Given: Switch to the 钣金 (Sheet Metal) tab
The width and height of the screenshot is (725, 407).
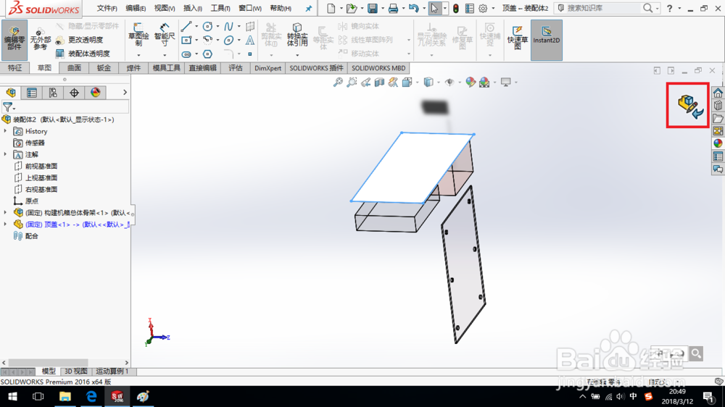Looking at the screenshot, I should [x=104, y=68].
